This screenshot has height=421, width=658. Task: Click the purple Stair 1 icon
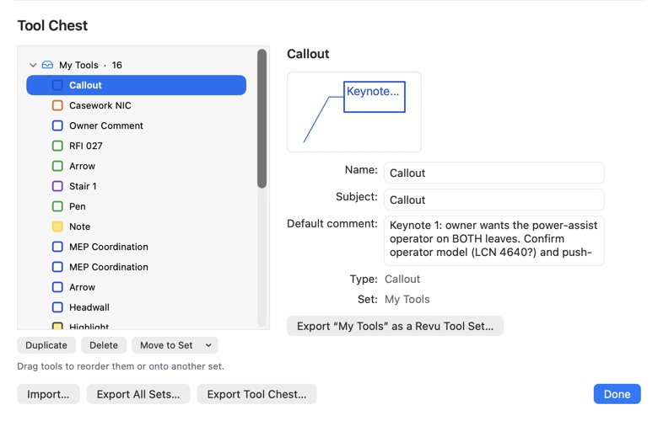[x=57, y=186]
